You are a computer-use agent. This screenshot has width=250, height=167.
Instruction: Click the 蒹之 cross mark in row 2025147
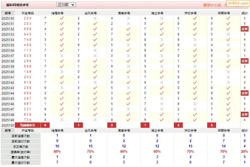161,109
